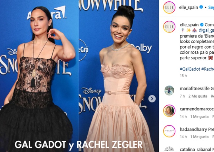Open carmendomarcoca username link
This screenshot has width=214, height=152.
pyautogui.click(x=197, y=109)
